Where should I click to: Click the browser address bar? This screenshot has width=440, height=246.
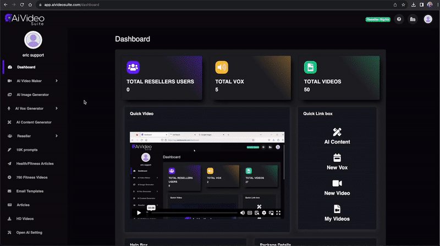[213, 5]
